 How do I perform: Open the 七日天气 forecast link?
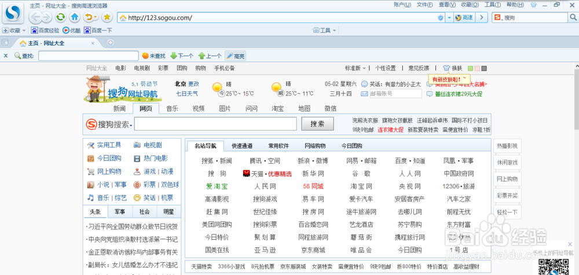[x=187, y=94]
